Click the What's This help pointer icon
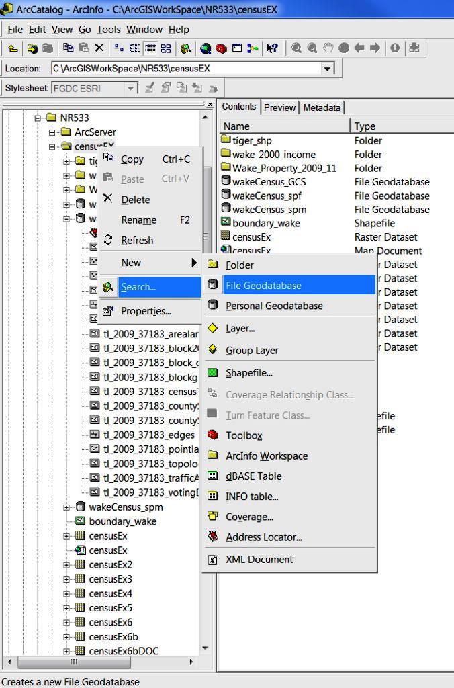 tap(273, 48)
